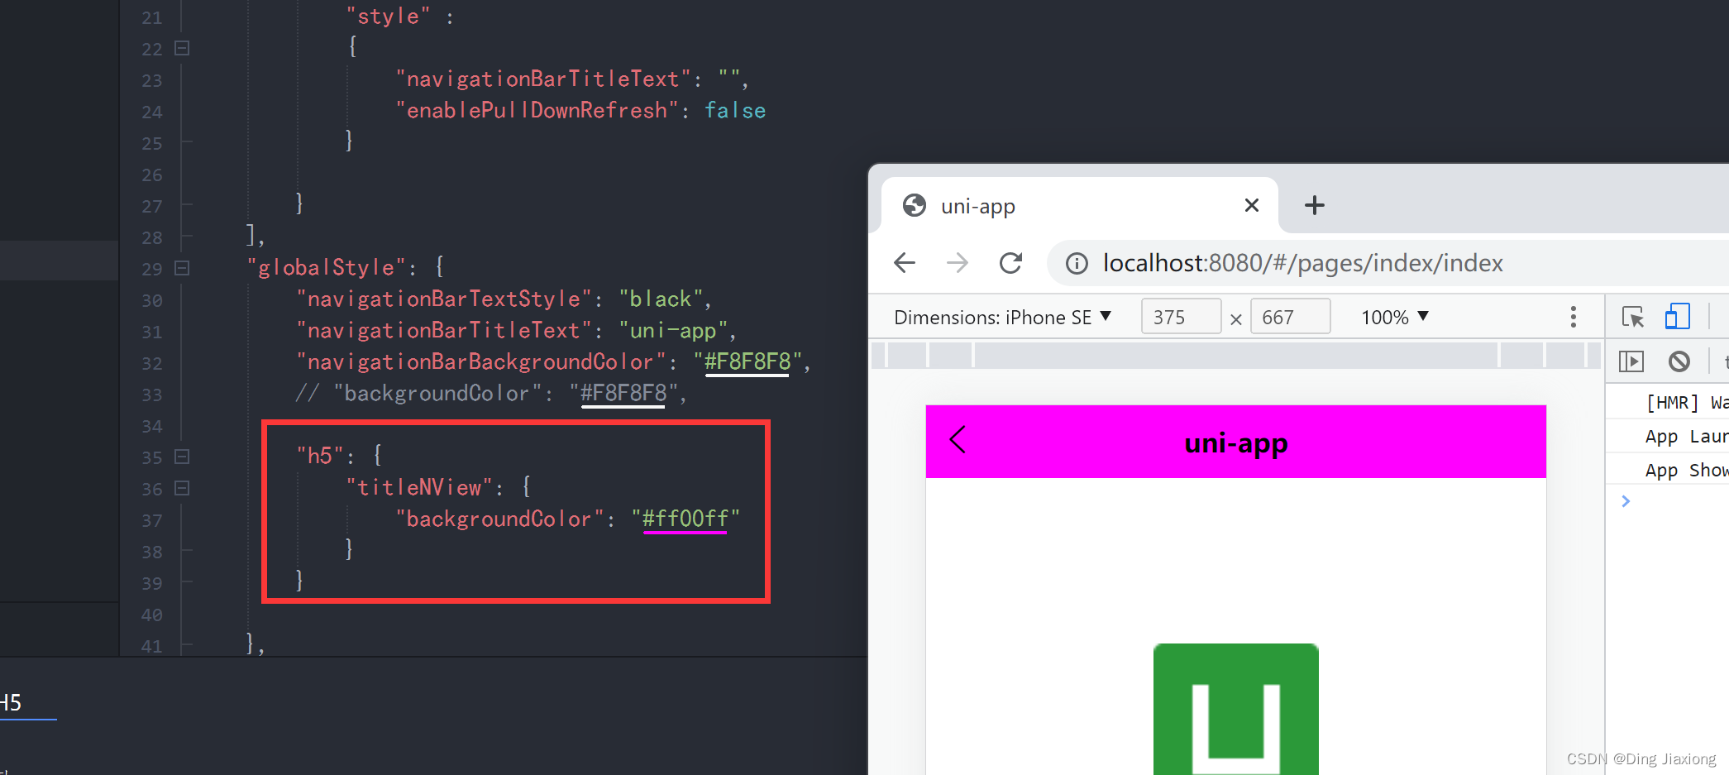Click the App Show console log entry
Viewport: 1729px width, 775px height.
[1687, 471]
